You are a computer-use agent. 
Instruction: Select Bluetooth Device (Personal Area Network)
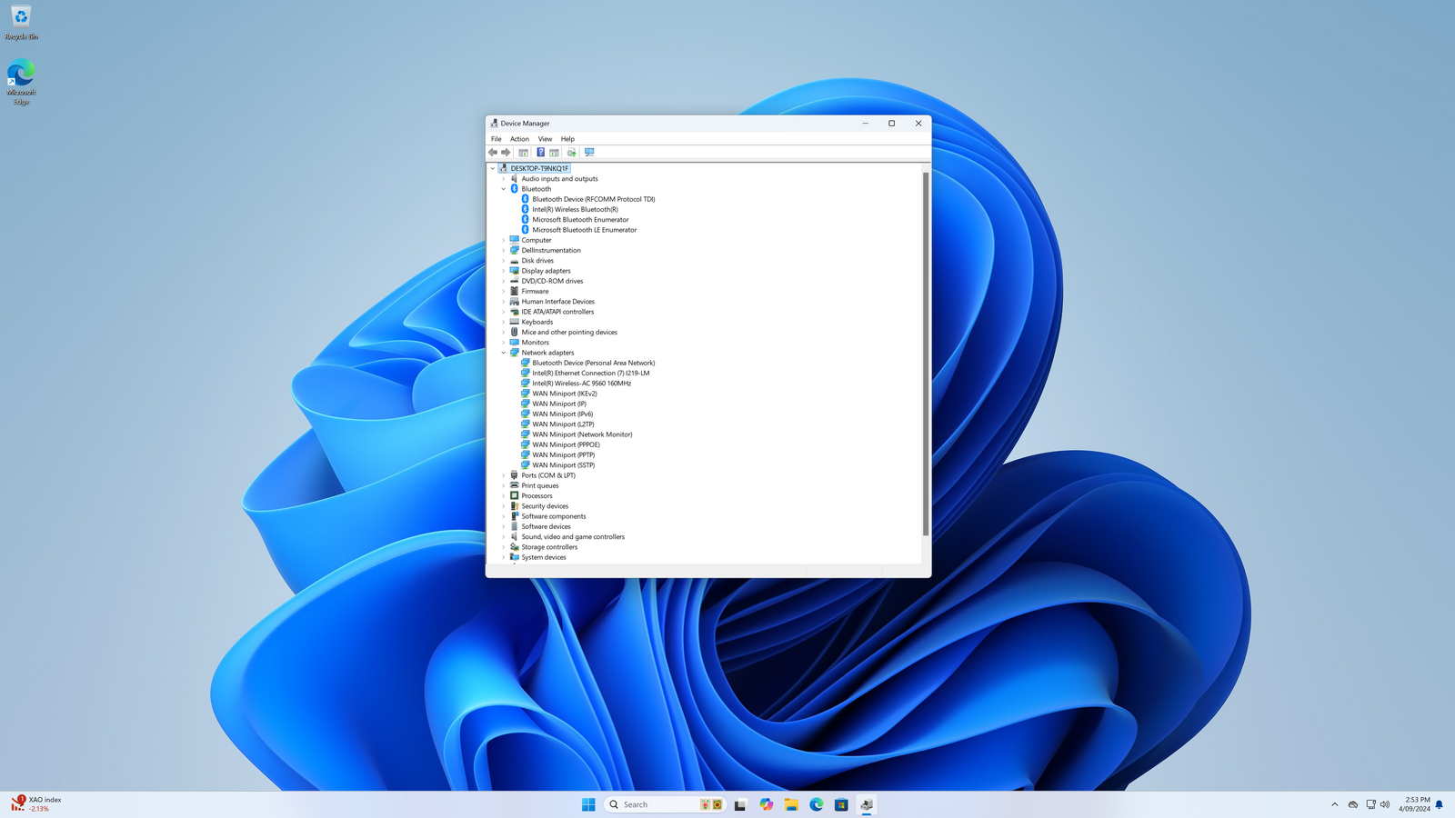[x=594, y=363]
